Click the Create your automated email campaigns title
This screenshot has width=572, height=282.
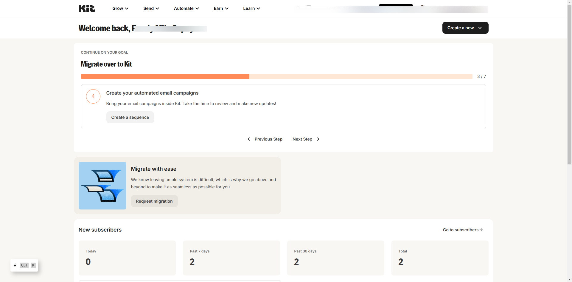click(152, 93)
